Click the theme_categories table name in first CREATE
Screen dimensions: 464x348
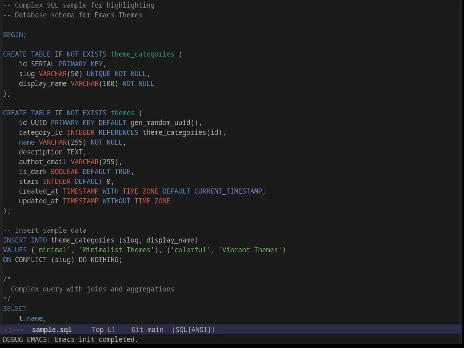[x=142, y=54]
